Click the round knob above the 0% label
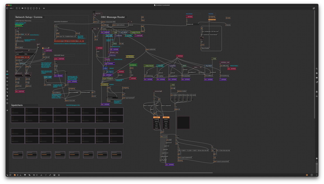The image size is (324, 184). [x=317, y=158]
